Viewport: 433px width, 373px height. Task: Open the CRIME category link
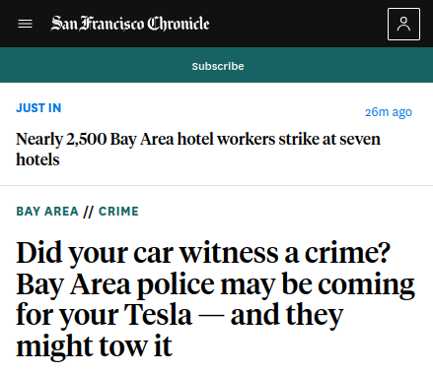(118, 212)
